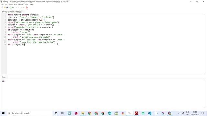Screen dimensions: 207x116
Task: Open File Explorer from the taskbar
Action: [x=83, y=113]
